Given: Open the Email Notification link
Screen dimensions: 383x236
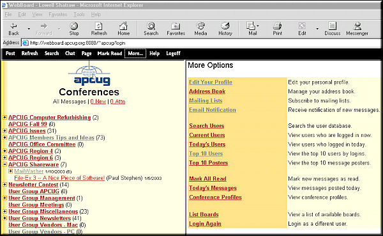Looking at the screenshot, I should click(x=213, y=110).
